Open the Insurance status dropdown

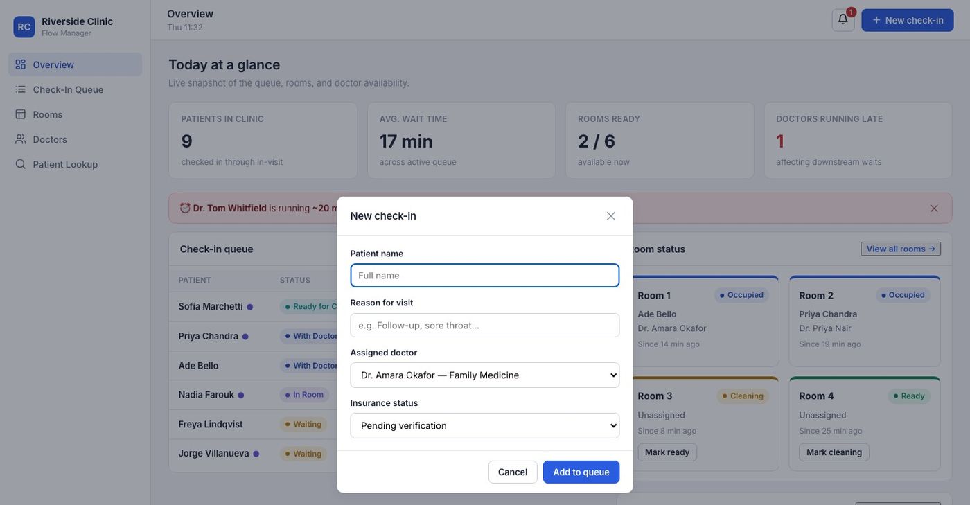tap(485, 425)
